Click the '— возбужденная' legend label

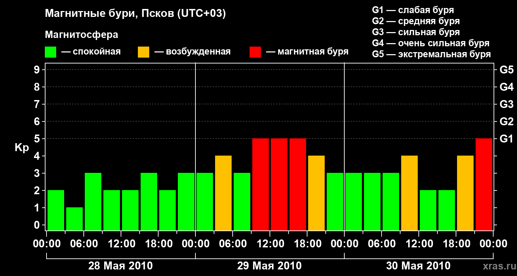[192, 52]
